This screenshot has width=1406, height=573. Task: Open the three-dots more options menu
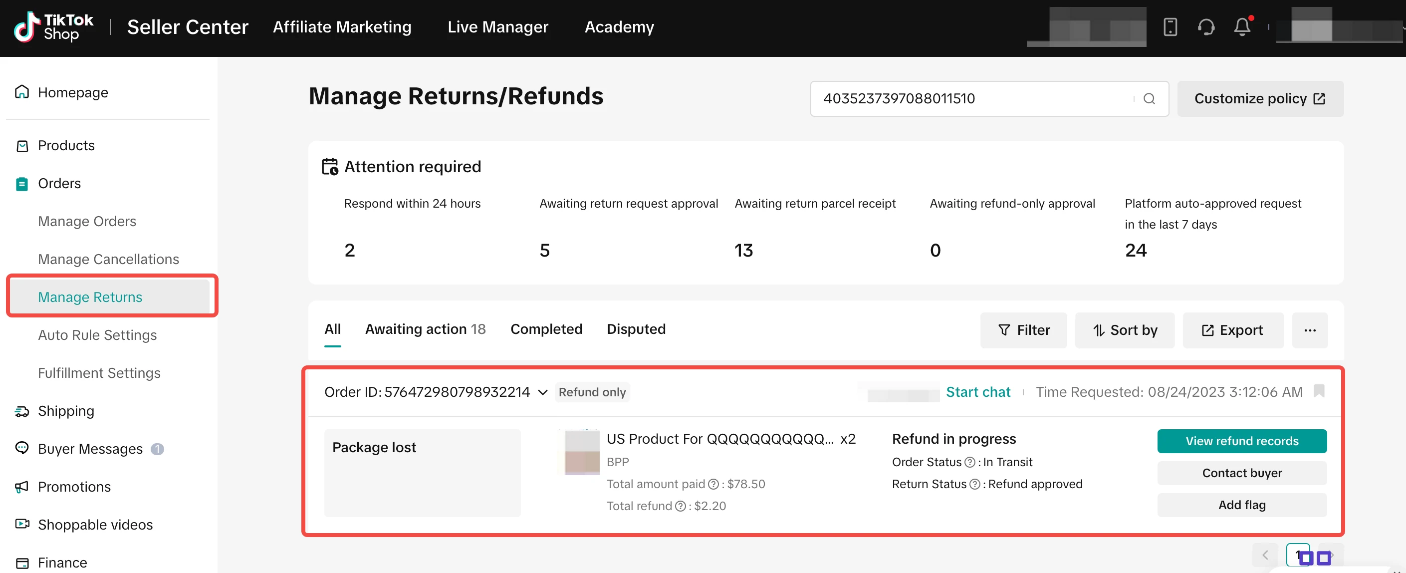click(1310, 330)
